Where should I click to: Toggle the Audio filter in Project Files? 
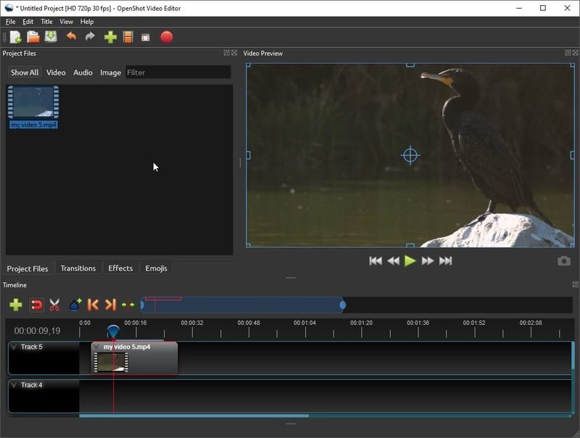(83, 73)
